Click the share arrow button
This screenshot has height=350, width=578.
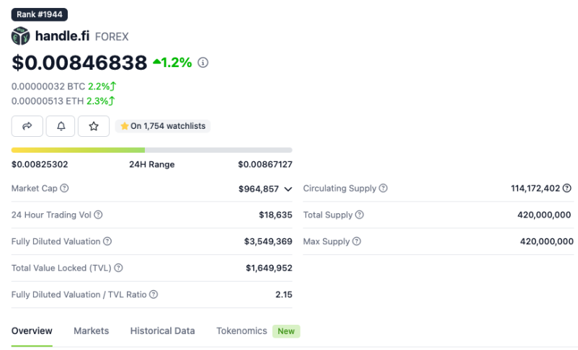(27, 126)
